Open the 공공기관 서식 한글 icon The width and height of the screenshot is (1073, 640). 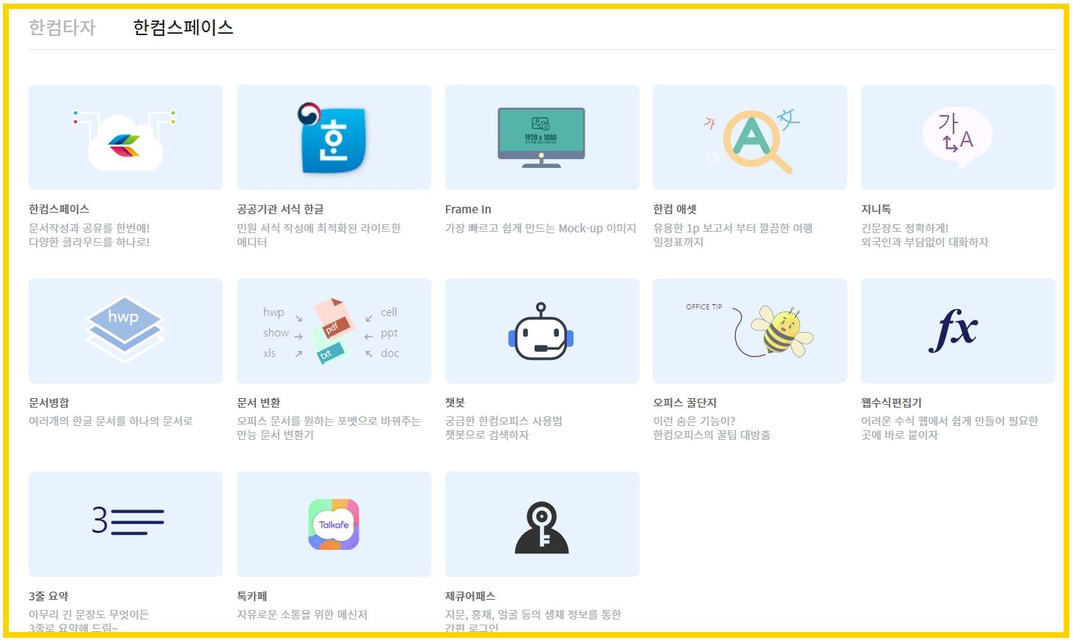point(334,138)
